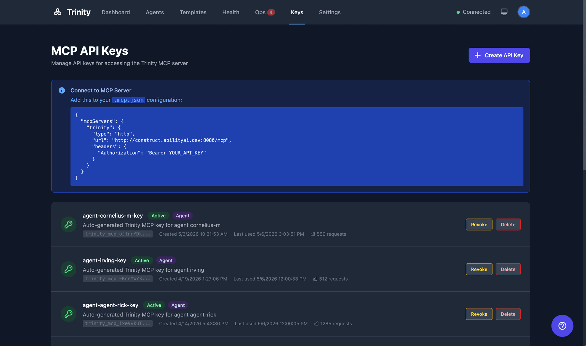Screen dimensions: 586x346
Task: Click the .mcp.json code label
Action: 128,100
